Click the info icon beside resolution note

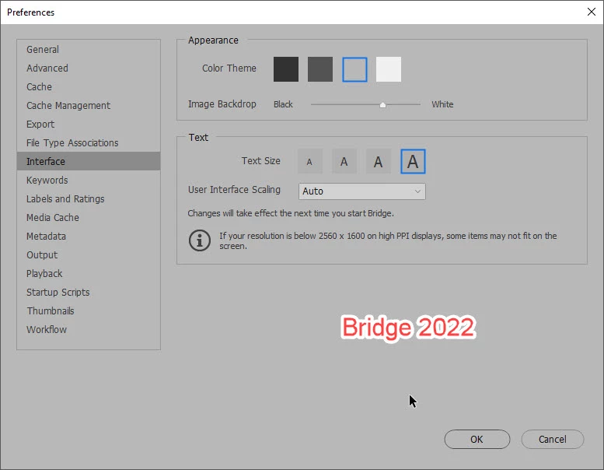(x=200, y=240)
